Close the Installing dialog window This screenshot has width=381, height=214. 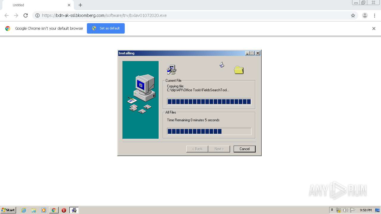258,53
